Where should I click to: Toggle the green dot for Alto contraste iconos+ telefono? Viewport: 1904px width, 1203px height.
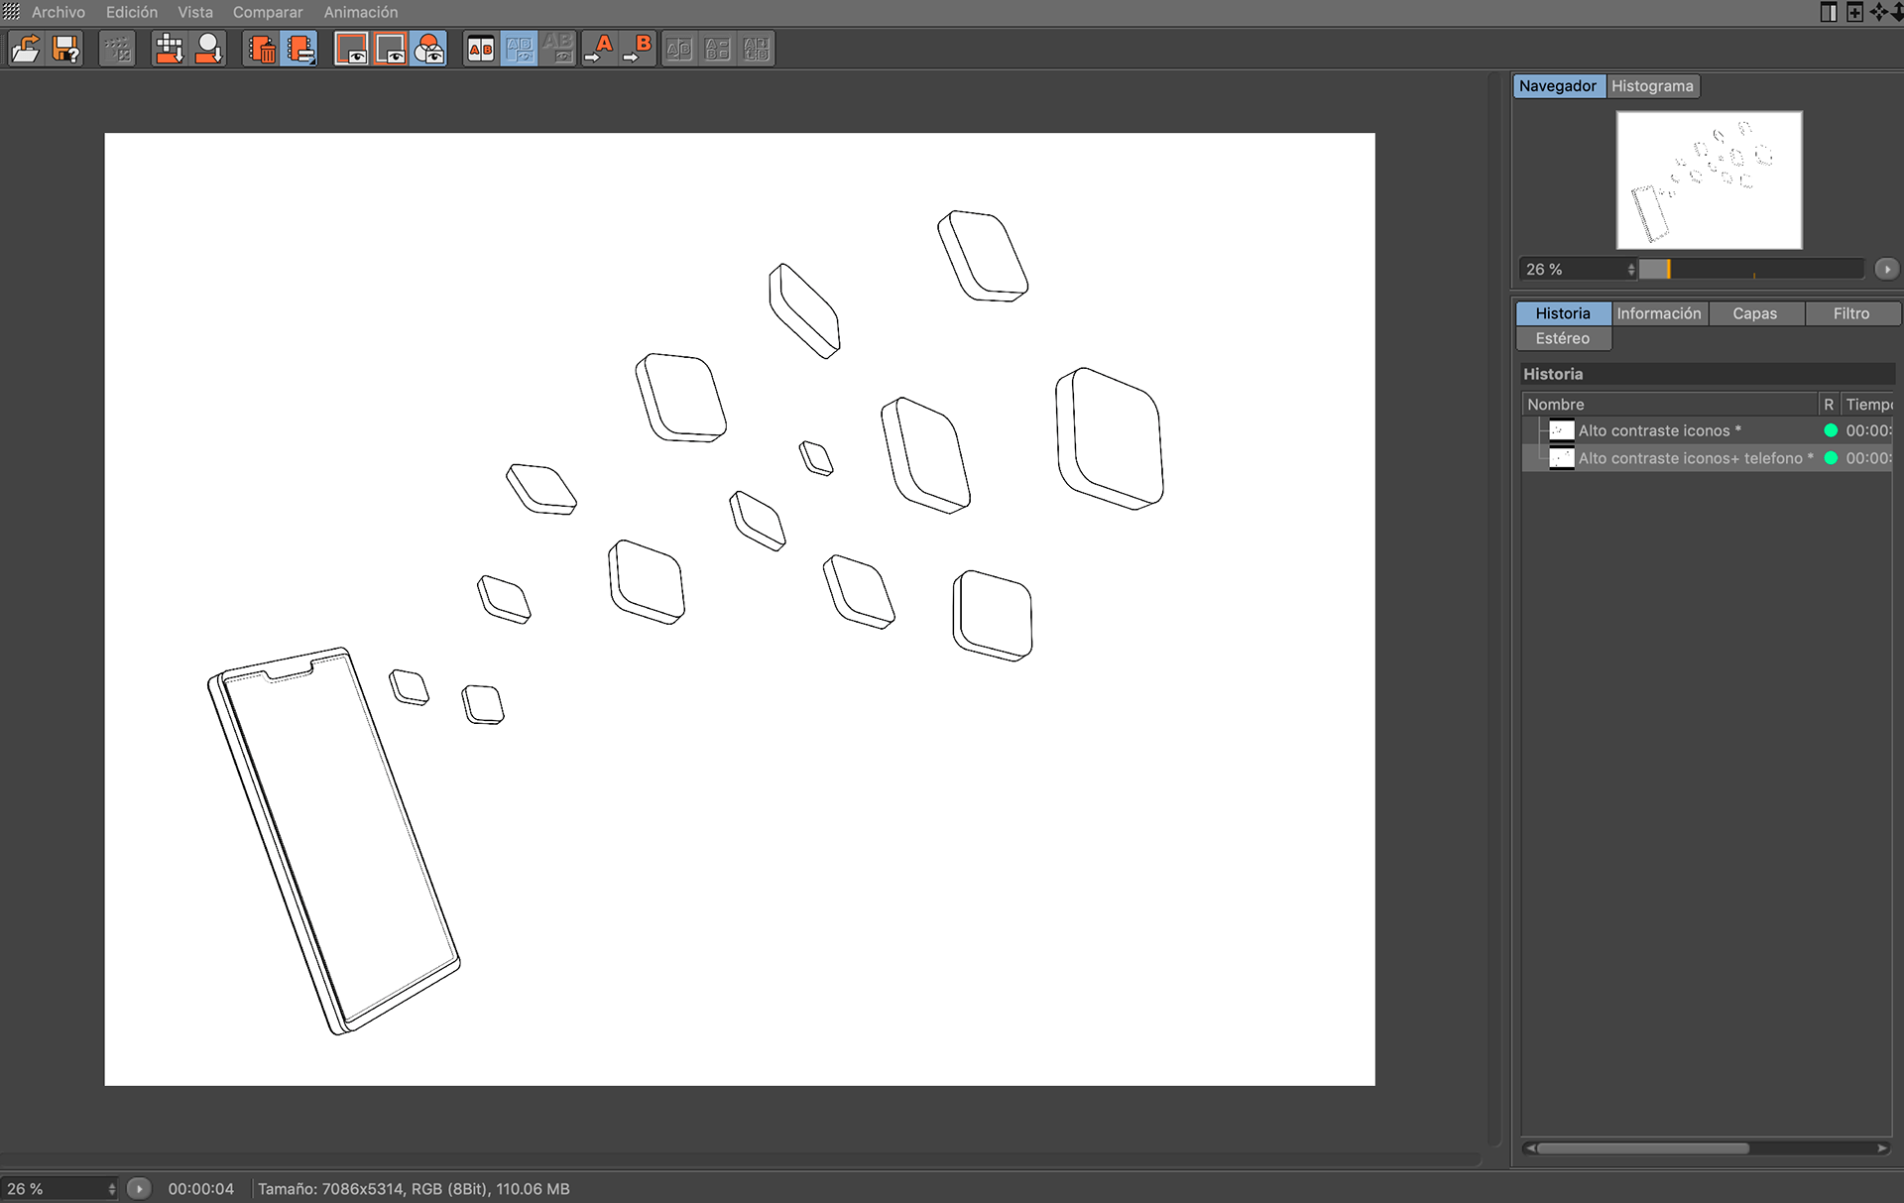[x=1831, y=458]
